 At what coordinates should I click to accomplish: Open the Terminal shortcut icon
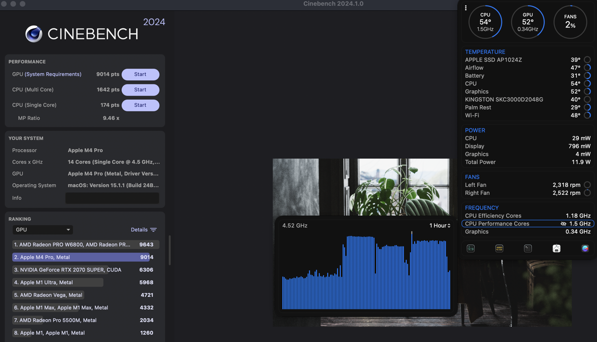click(x=528, y=248)
